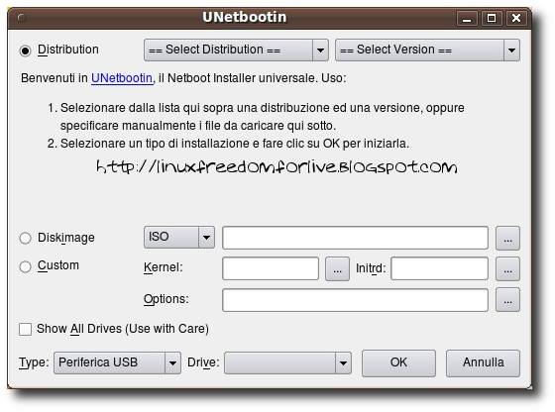This screenshot has height=412, width=555.
Task: Click inside the Kernel input field
Action: (x=271, y=268)
